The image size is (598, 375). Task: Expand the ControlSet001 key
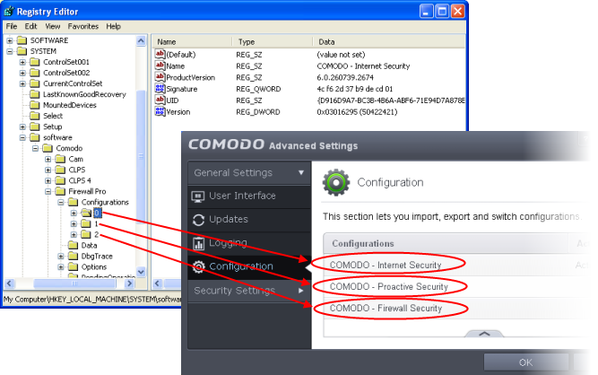(x=22, y=62)
